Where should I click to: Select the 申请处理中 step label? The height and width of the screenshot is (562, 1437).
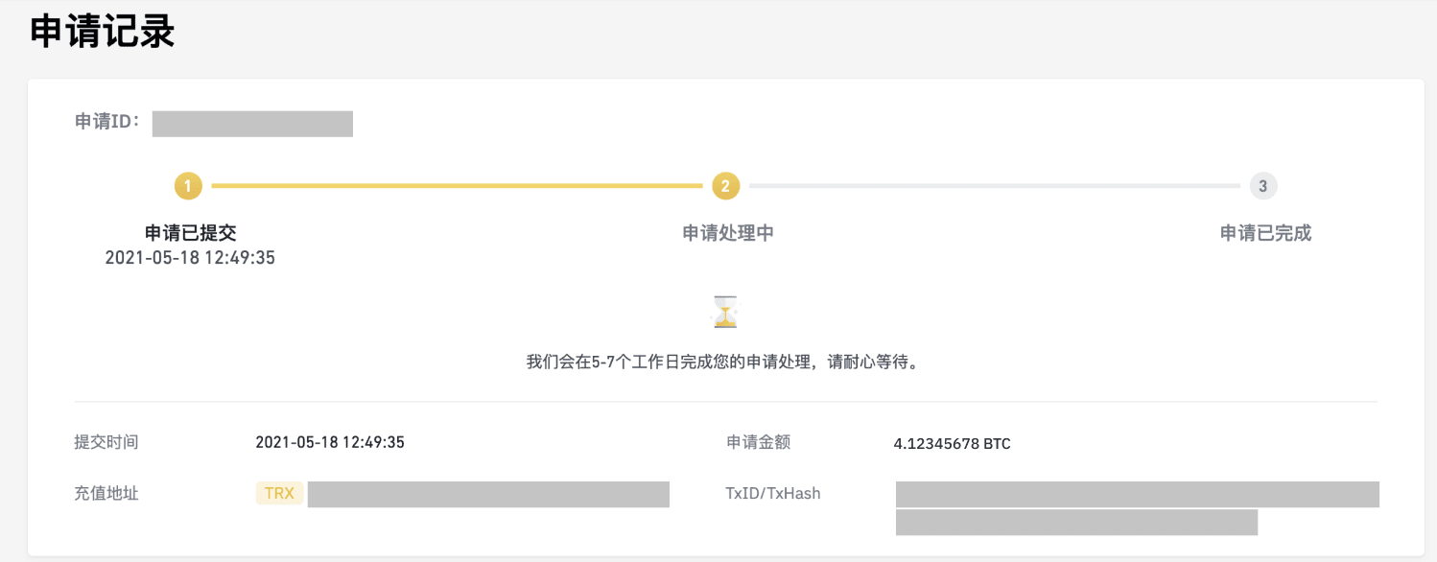tap(728, 233)
